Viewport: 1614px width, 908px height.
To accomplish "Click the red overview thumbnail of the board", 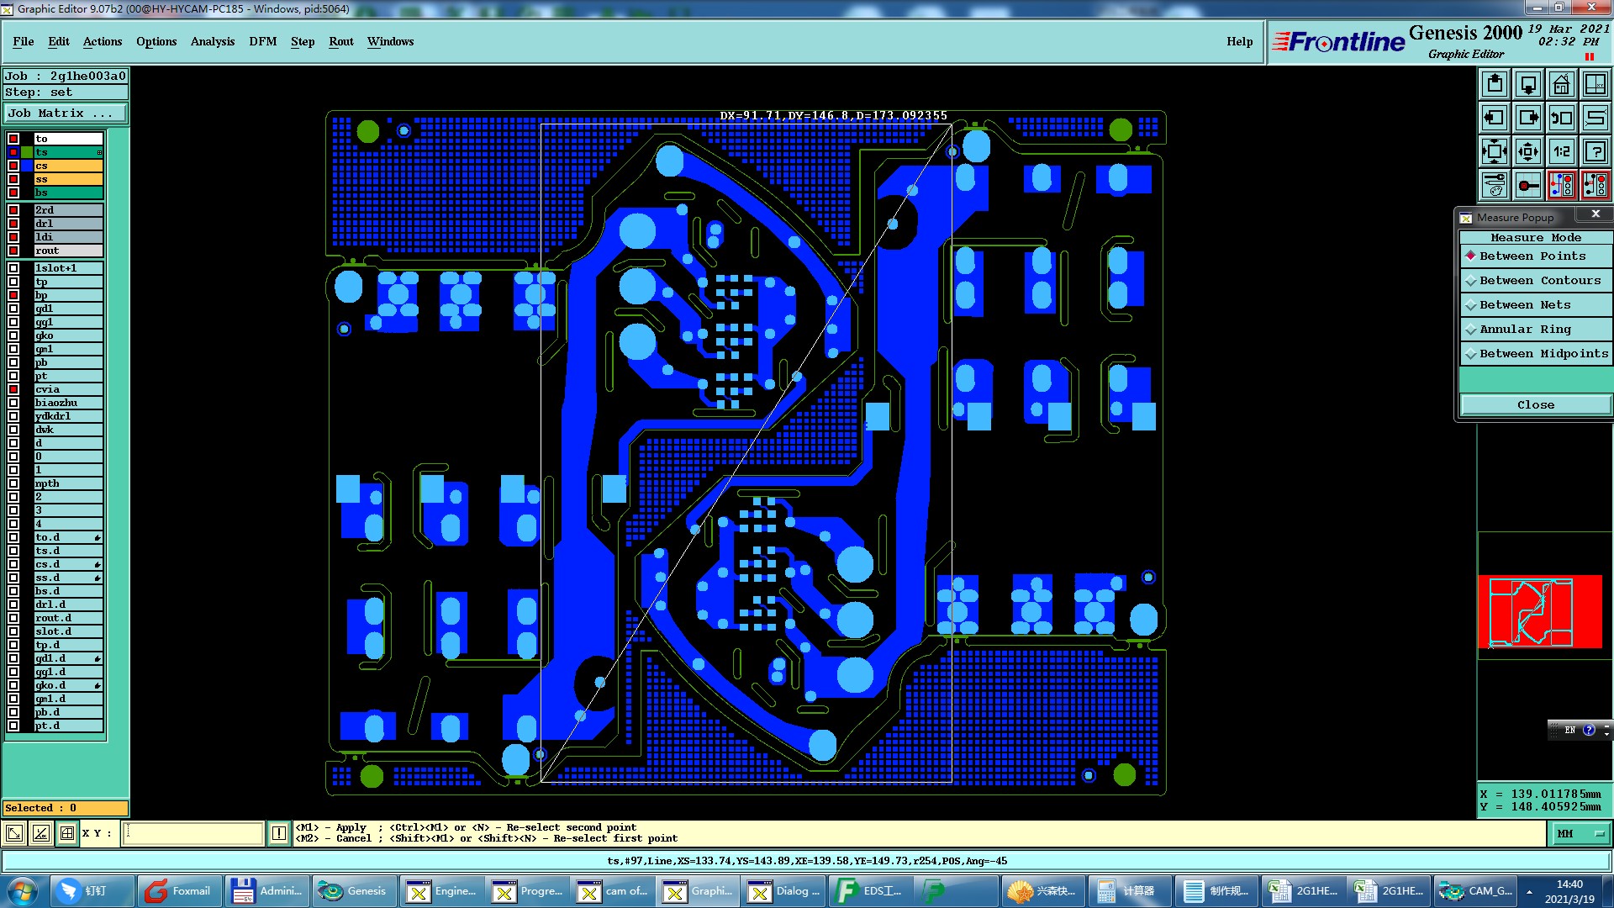I will click(x=1539, y=611).
